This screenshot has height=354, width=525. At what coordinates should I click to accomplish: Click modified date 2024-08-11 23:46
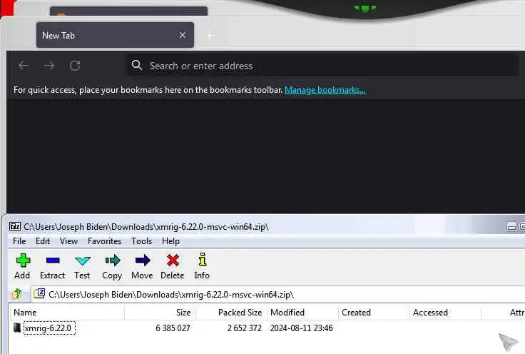[301, 328]
